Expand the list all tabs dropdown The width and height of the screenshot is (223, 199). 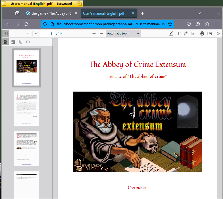[x=199, y=13]
